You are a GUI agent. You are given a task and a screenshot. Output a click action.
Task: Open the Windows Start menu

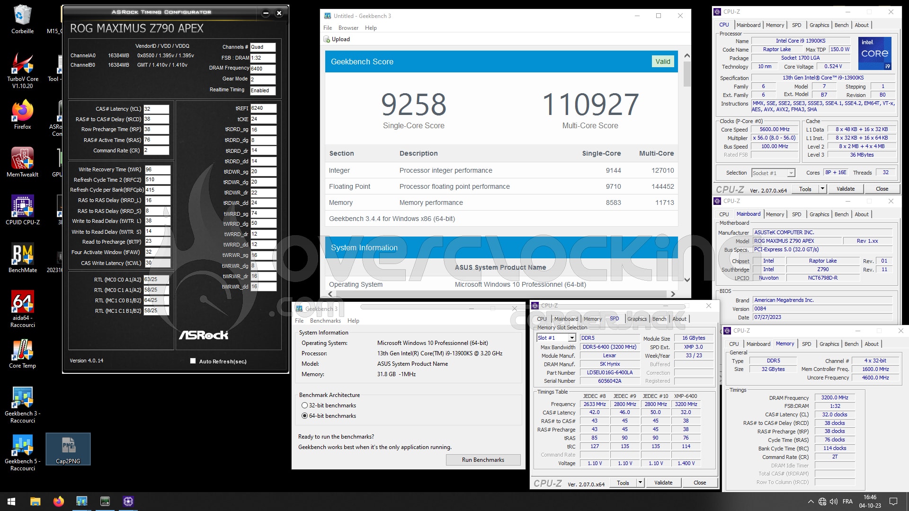coord(11,502)
